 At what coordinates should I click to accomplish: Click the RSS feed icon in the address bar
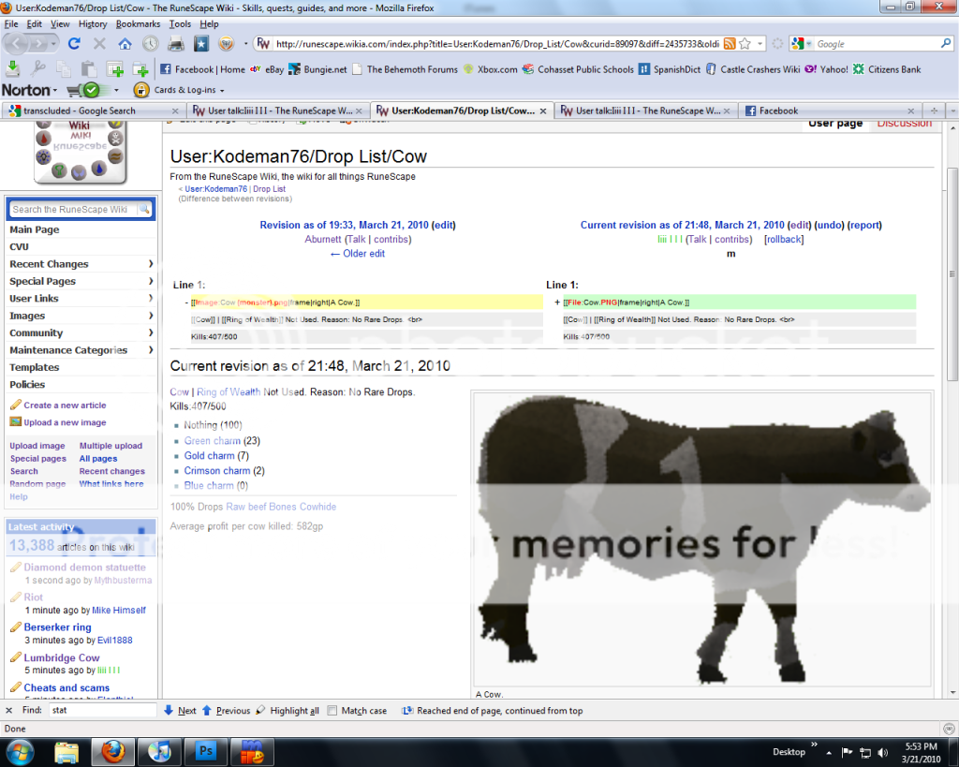pos(729,44)
